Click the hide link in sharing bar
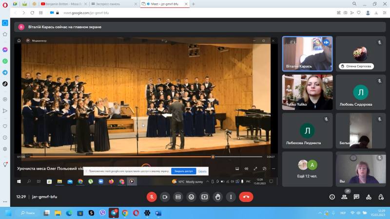This screenshot has width=390, height=219. tap(202, 171)
